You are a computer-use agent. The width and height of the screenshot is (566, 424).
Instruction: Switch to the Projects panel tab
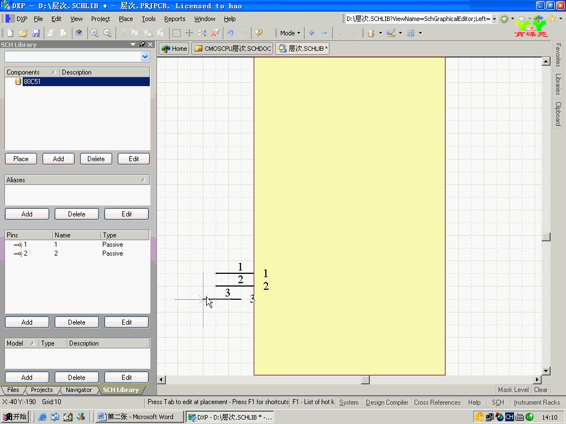pos(41,390)
